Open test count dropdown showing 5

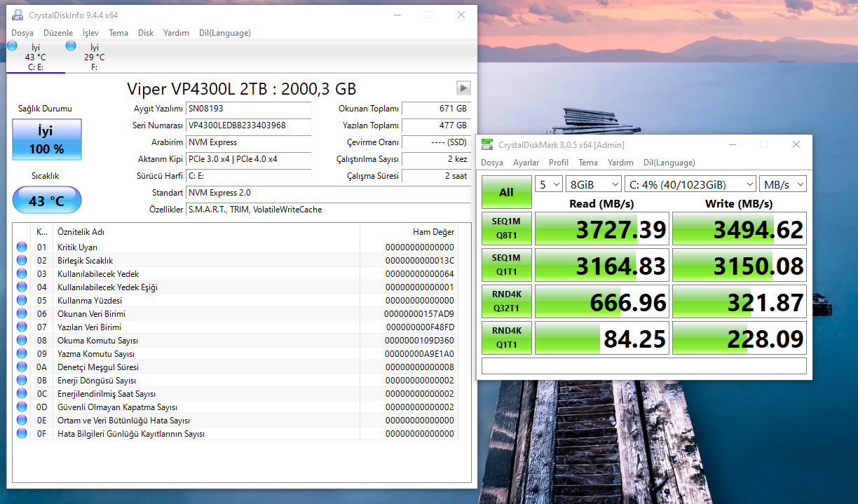549,184
